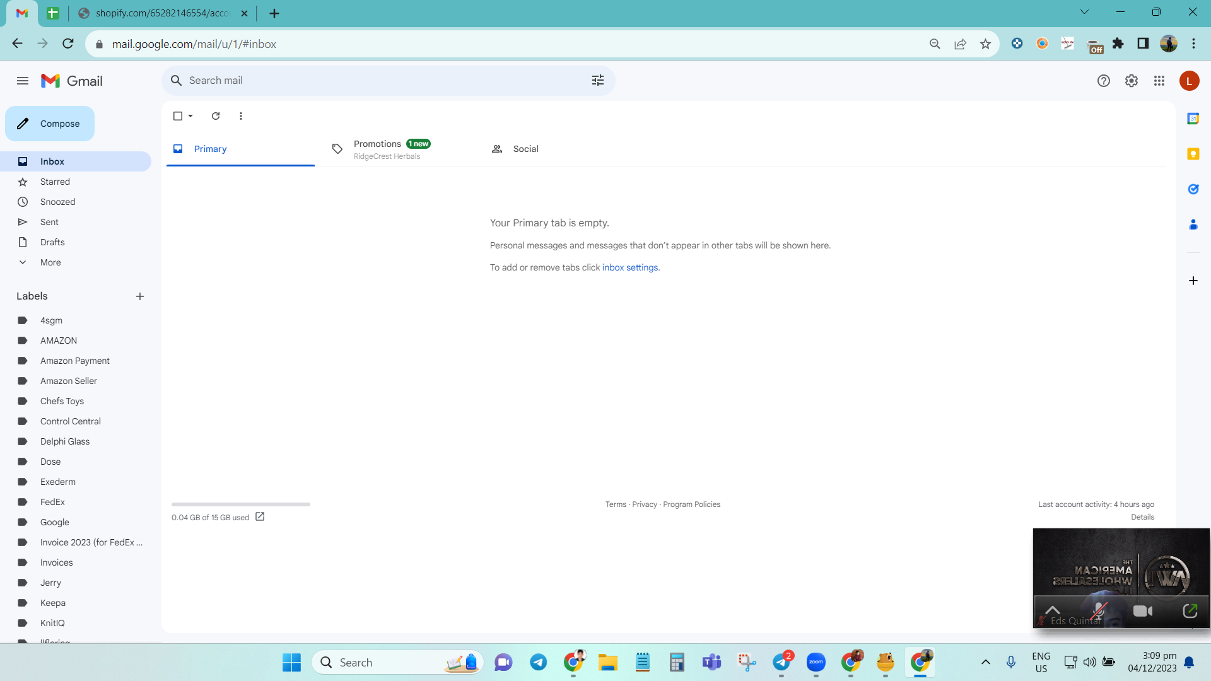
Task: Switch to the Primary tab
Action: 240,149
